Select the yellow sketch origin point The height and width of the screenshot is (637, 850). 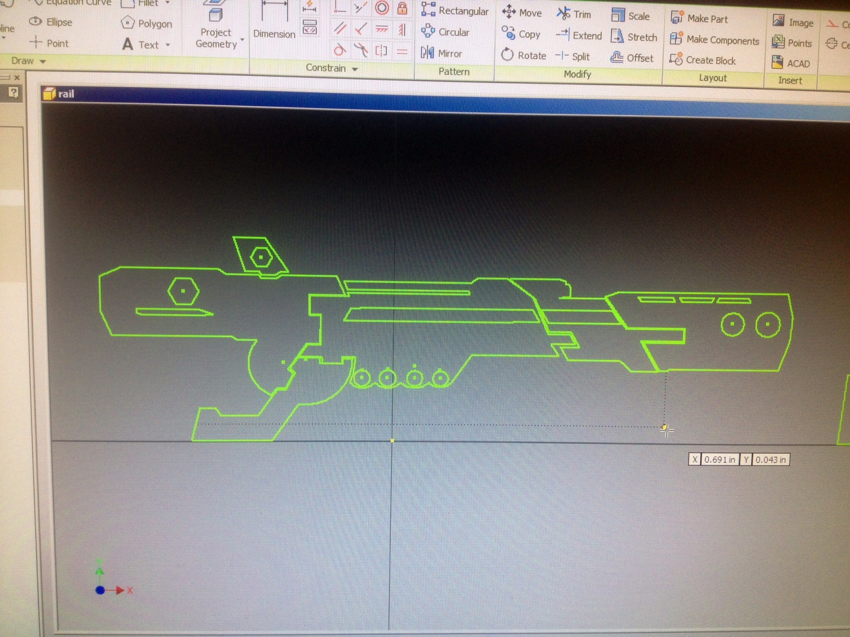(393, 441)
